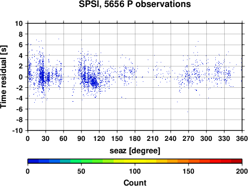Screen dimensions: 248x186
Task: Click the dark red colorbar end segment
Action: coord(237,161)
